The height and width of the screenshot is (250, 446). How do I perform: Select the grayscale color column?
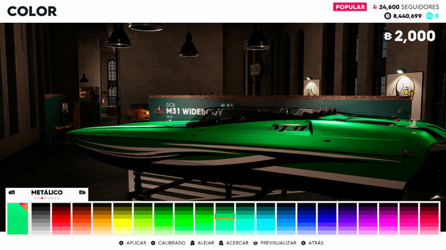(x=41, y=219)
